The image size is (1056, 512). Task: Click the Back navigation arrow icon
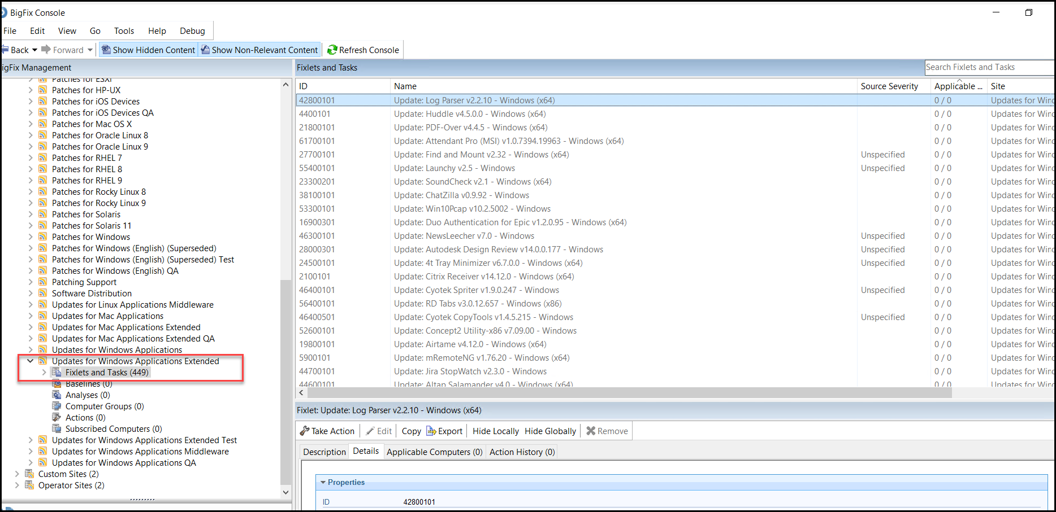pyautogui.click(x=5, y=50)
